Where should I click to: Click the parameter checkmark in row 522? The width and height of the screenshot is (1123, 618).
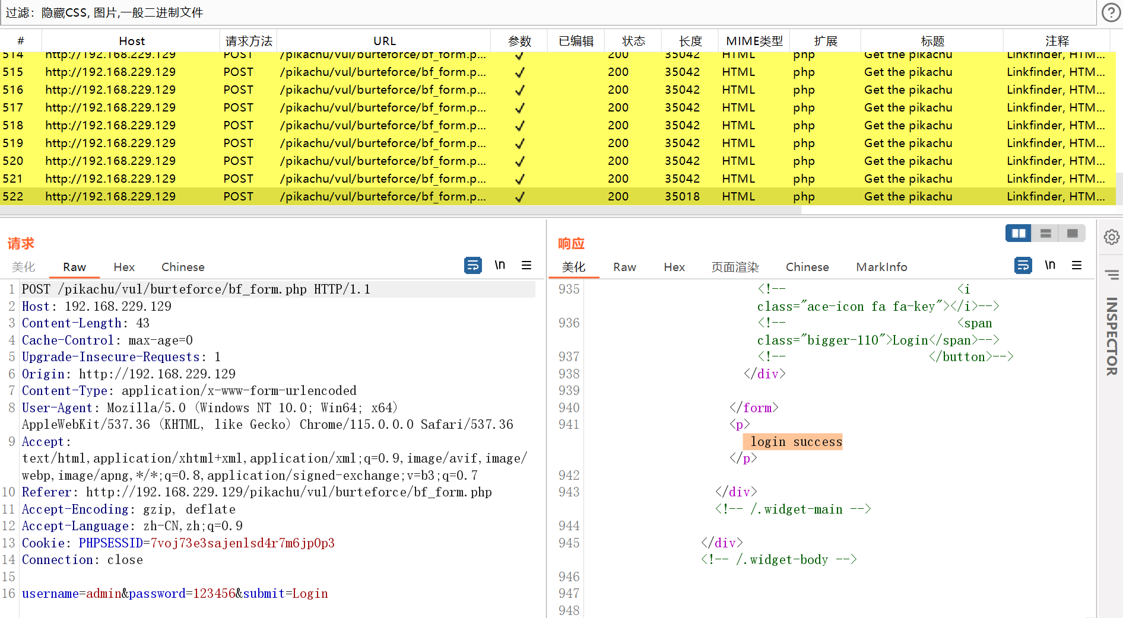pyautogui.click(x=519, y=197)
